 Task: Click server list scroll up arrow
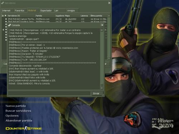(109, 16)
